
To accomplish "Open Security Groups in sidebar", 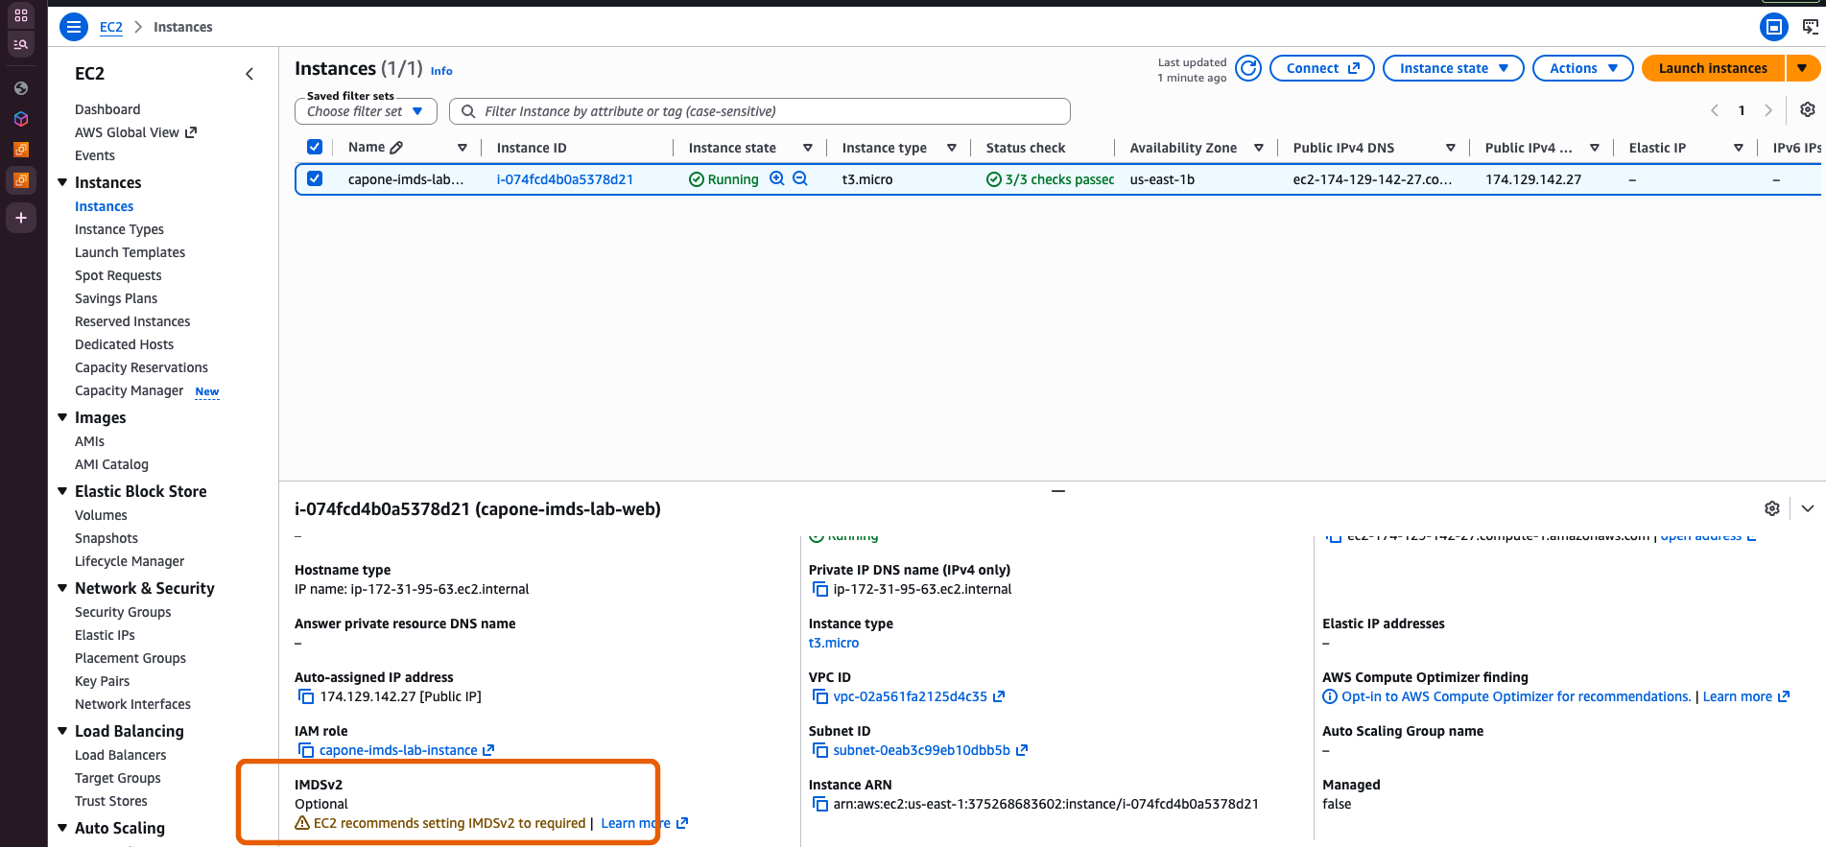I will click(123, 612).
